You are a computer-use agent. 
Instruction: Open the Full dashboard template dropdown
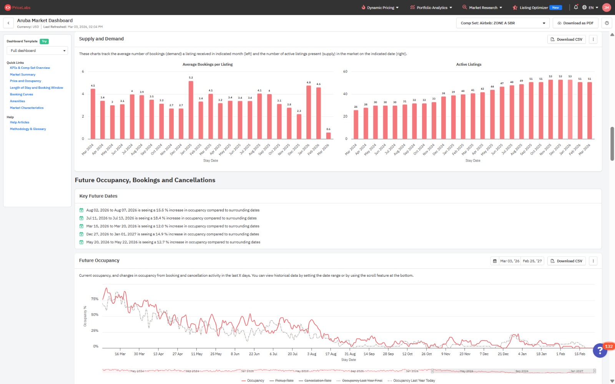coord(37,51)
